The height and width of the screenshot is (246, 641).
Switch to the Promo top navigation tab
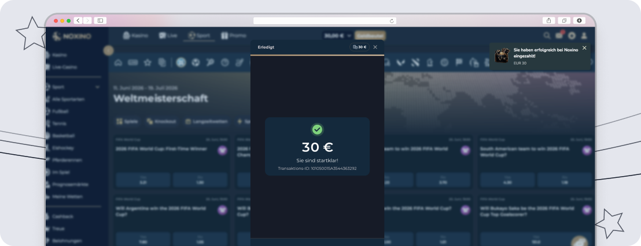click(x=233, y=35)
